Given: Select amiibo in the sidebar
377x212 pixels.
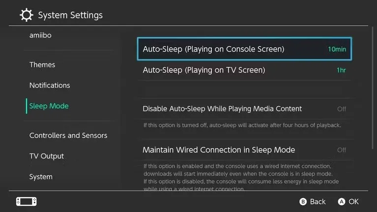Looking at the screenshot, I should [40, 36].
